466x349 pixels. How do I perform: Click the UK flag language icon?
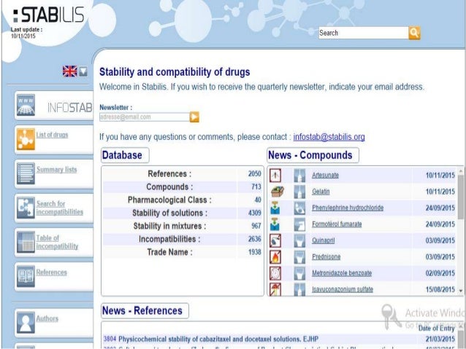[x=70, y=71]
